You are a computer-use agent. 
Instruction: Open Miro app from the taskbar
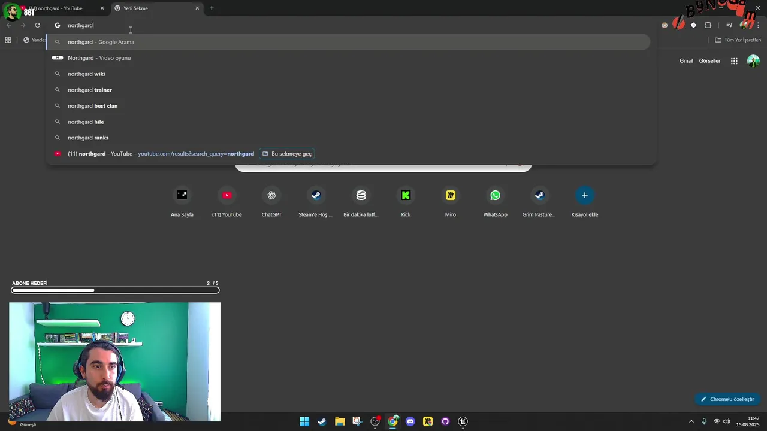428,421
